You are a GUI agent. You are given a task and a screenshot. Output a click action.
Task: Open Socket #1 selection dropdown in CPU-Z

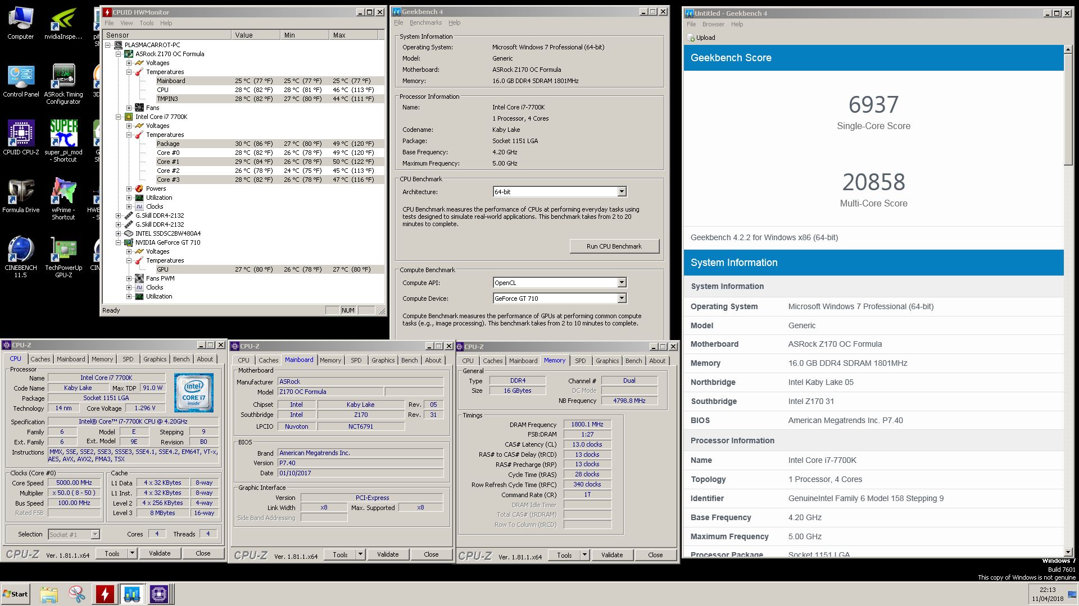click(95, 534)
